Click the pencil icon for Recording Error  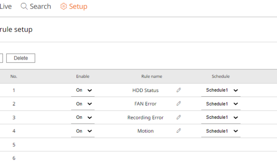[179, 117]
